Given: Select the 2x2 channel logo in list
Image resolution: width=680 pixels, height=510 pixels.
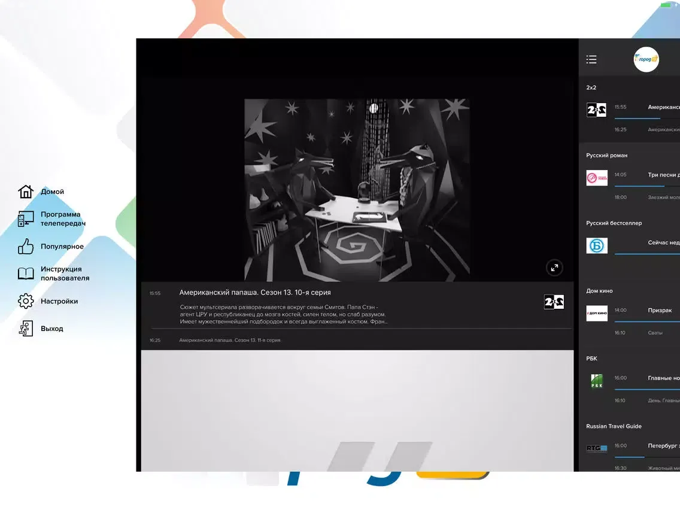Looking at the screenshot, I should tap(596, 110).
